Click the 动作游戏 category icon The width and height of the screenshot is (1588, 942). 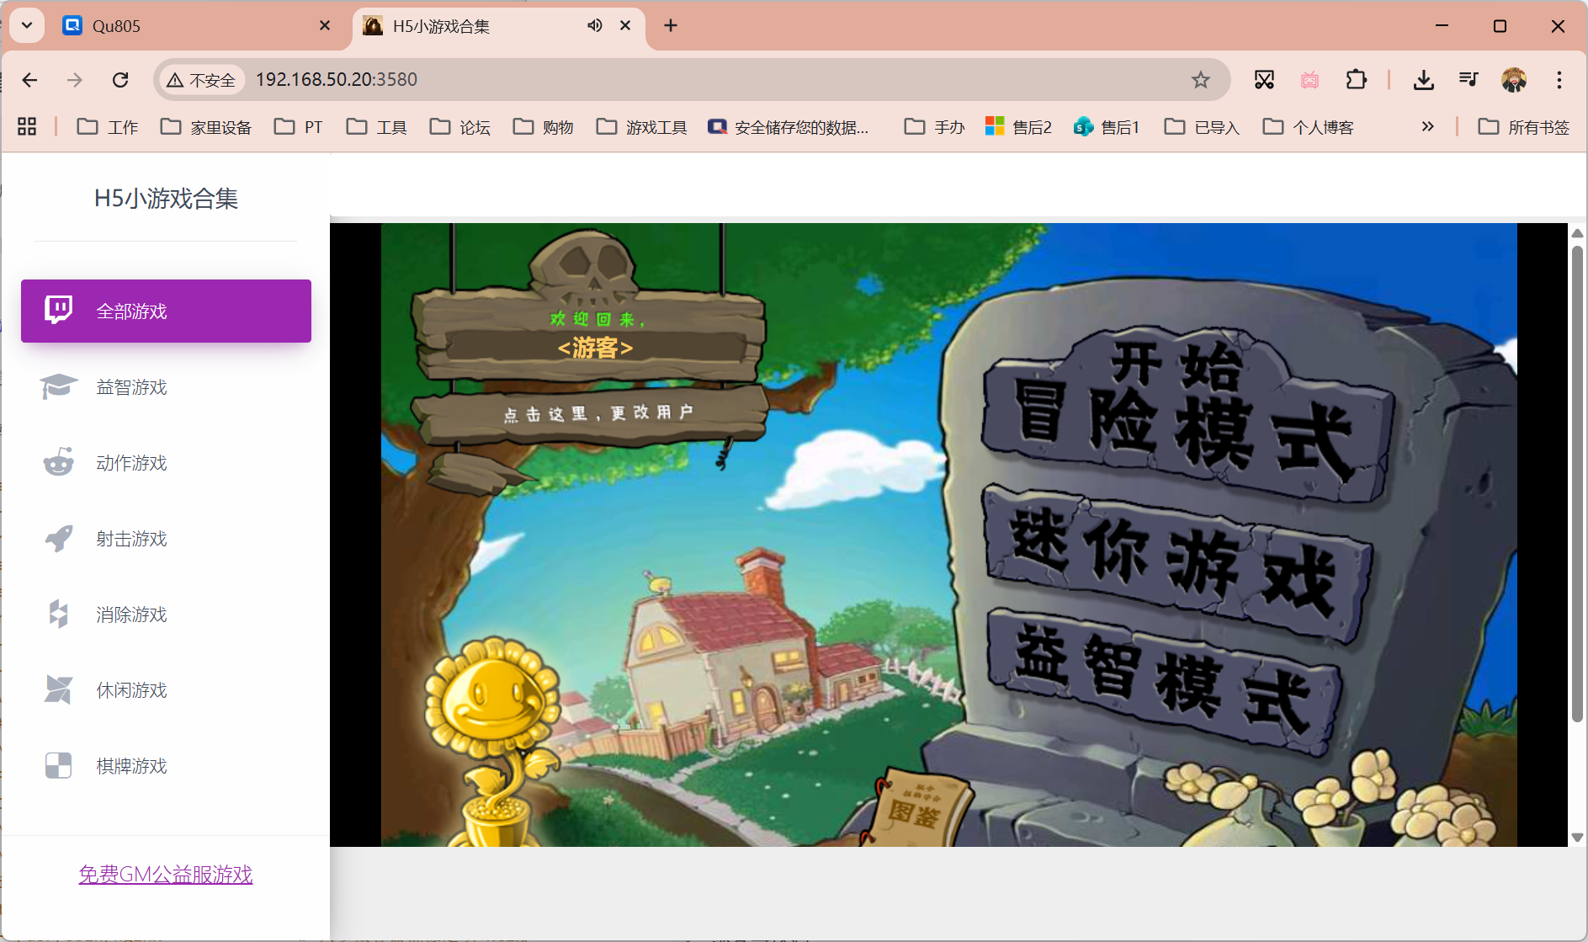tap(58, 462)
